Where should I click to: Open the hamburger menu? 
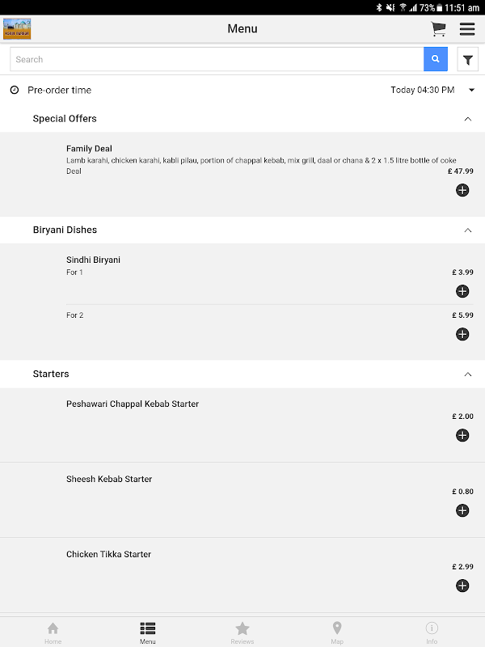467,29
